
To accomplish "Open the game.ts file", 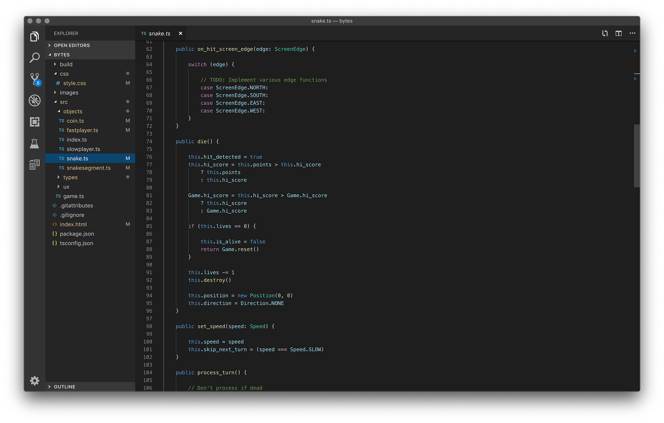I will click(73, 196).
